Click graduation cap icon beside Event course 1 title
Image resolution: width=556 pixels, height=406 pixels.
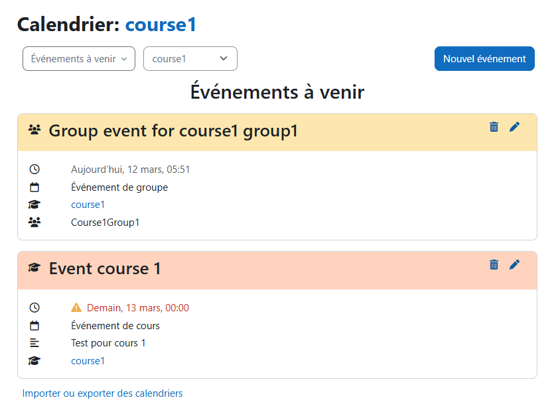(x=35, y=268)
